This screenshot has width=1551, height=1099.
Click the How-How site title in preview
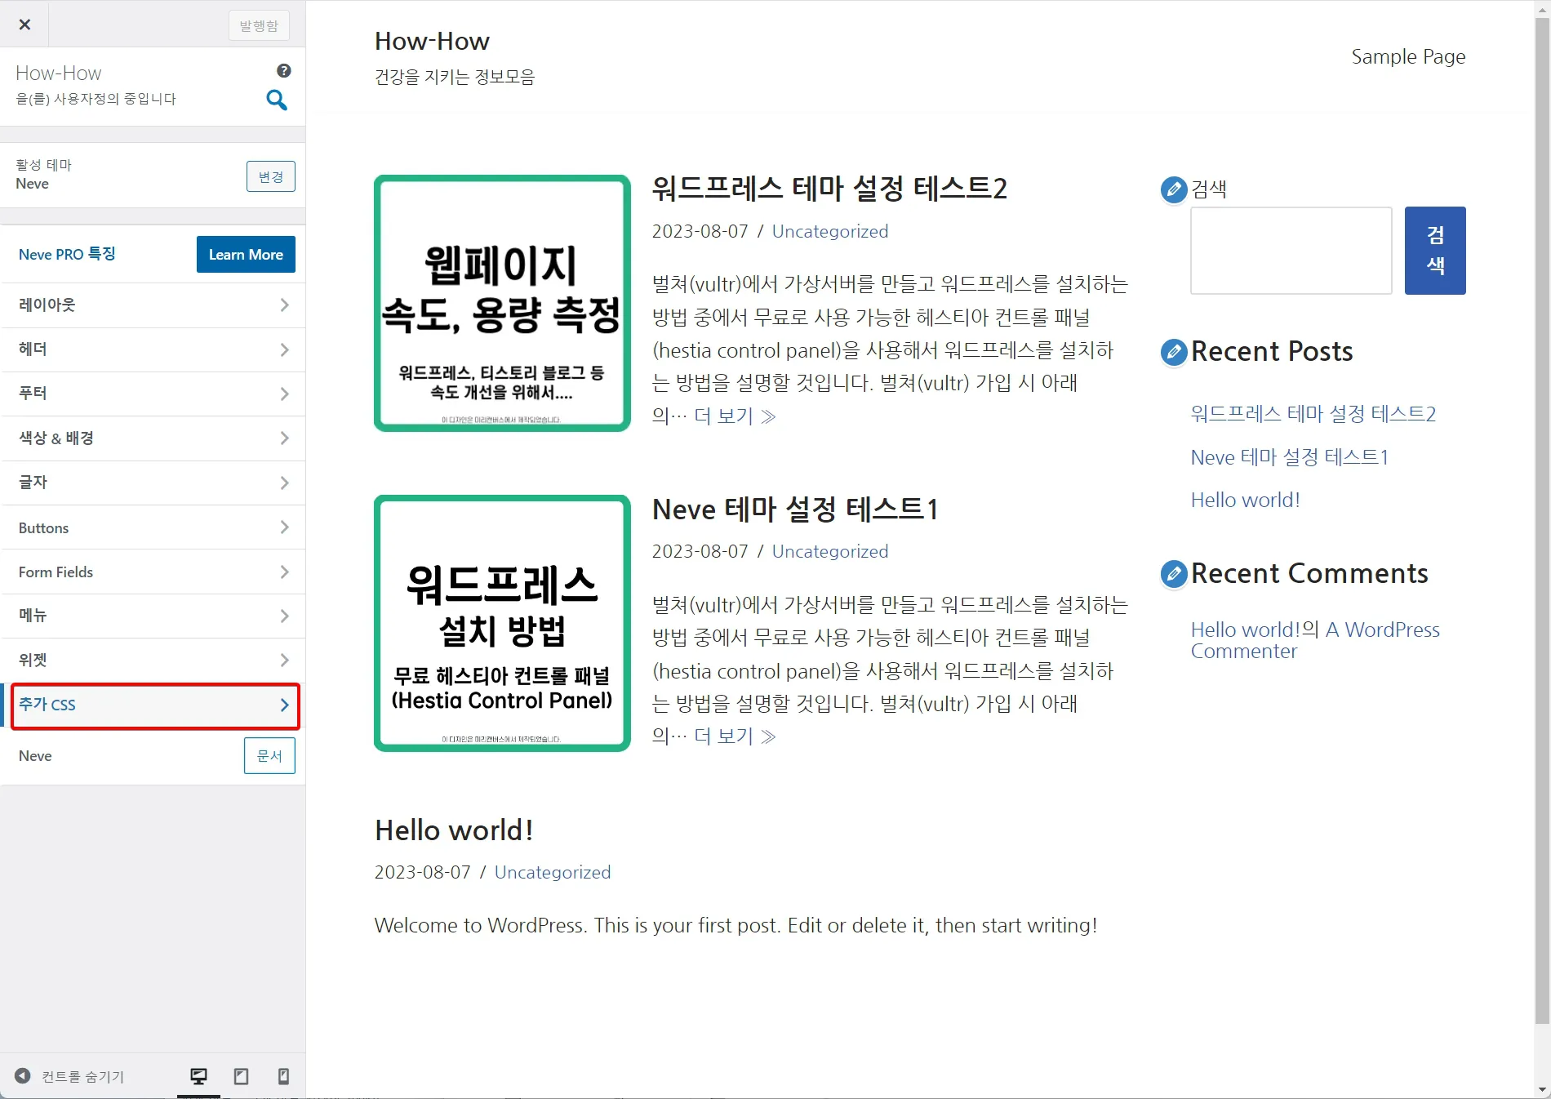[x=432, y=41]
